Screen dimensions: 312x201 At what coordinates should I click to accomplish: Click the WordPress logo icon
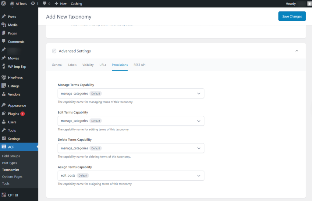click(4, 4)
